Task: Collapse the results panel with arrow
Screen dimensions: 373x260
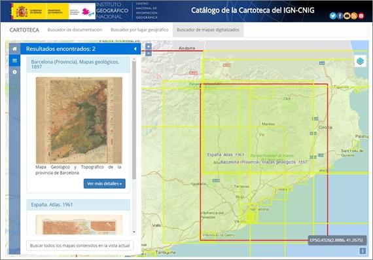Action: (x=135, y=49)
